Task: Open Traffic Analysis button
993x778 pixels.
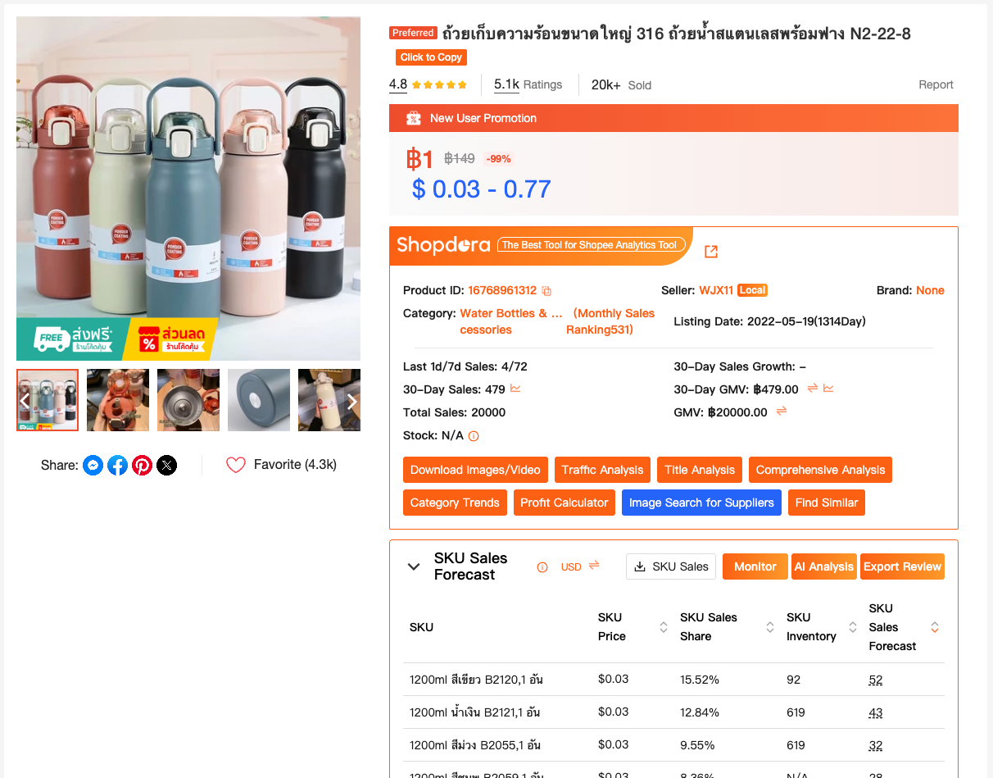Action: pyautogui.click(x=603, y=470)
